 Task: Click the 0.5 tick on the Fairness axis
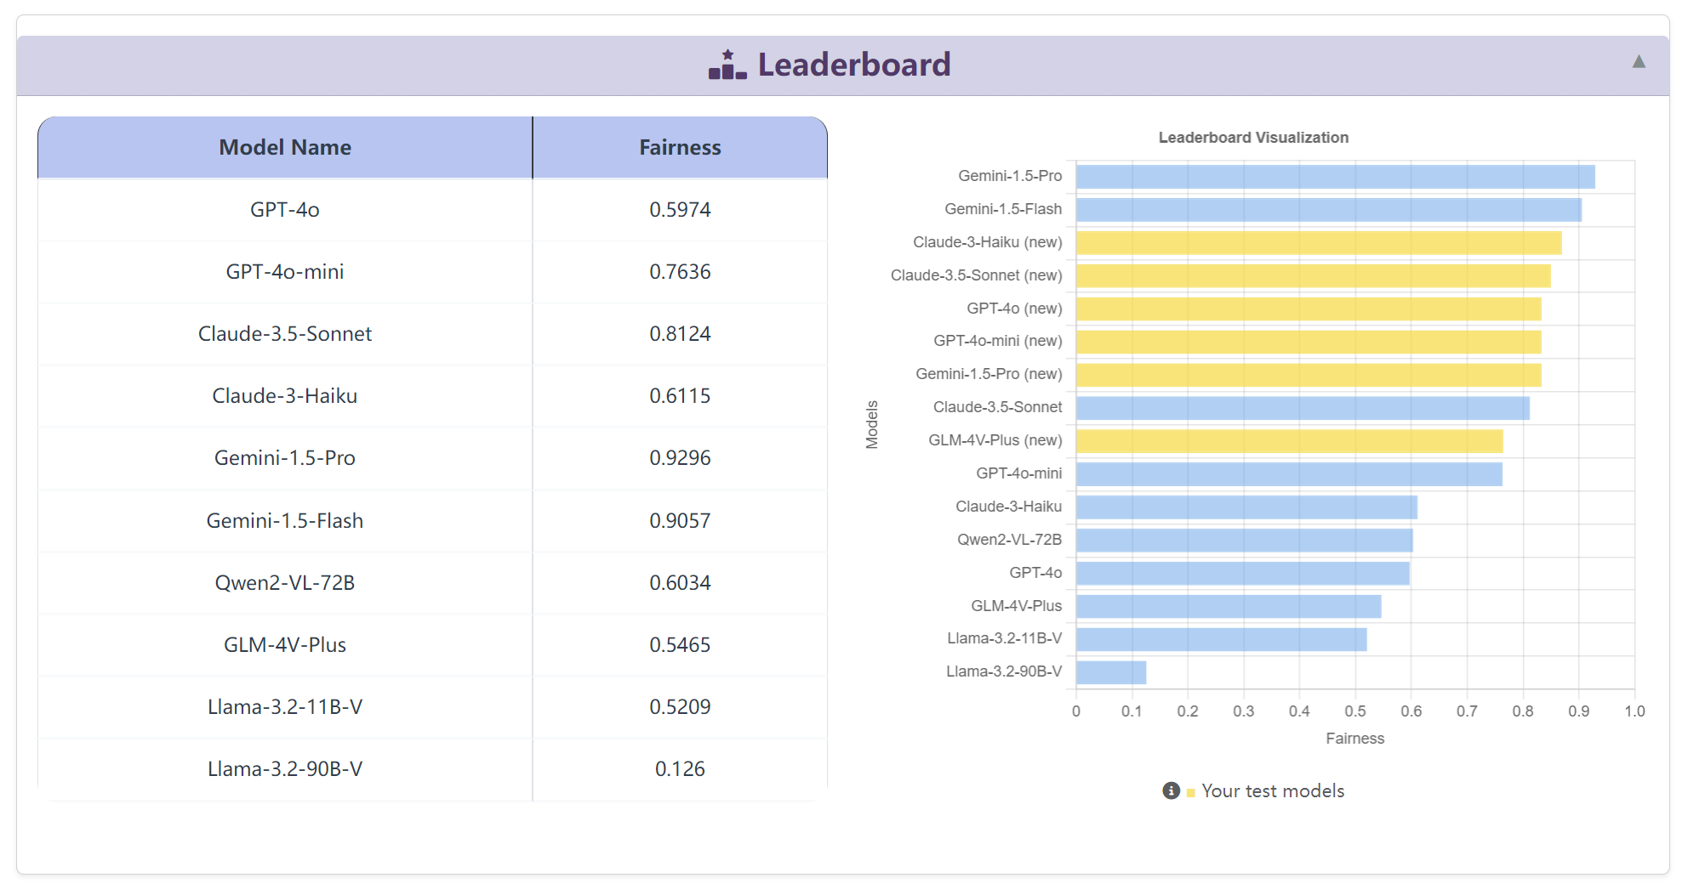(x=1355, y=711)
